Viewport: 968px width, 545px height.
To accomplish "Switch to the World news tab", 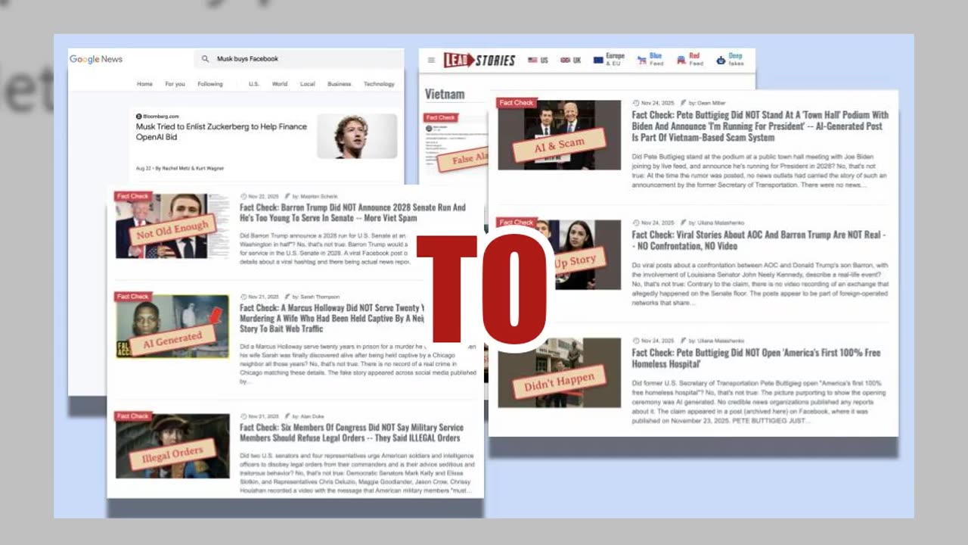I will (280, 84).
